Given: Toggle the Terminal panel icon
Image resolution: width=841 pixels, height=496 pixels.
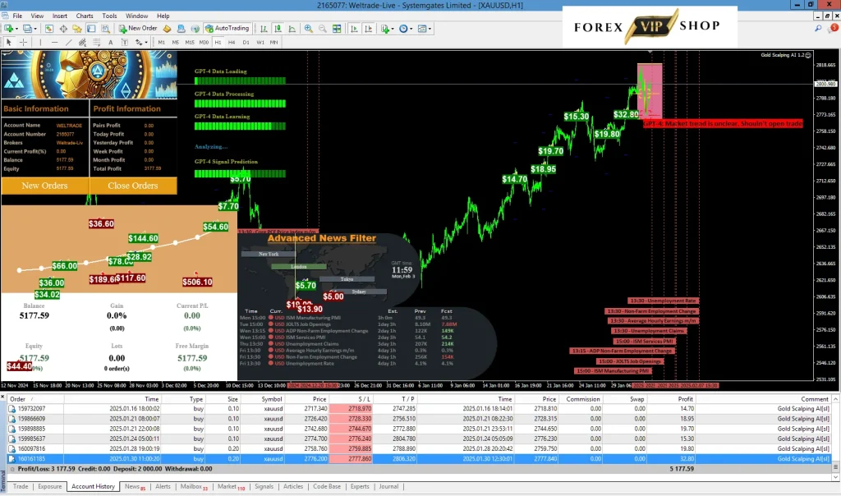Looking at the screenshot, I should pyautogui.click(x=91, y=29).
